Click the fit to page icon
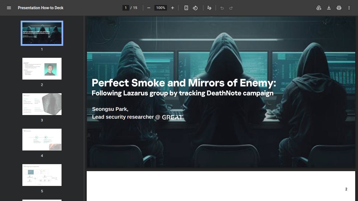Screen dimensions: 358x201 point(186,8)
